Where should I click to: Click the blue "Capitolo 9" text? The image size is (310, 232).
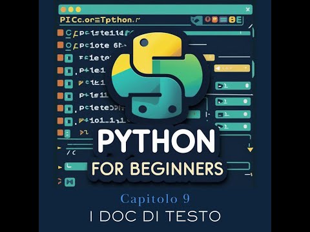(155, 198)
